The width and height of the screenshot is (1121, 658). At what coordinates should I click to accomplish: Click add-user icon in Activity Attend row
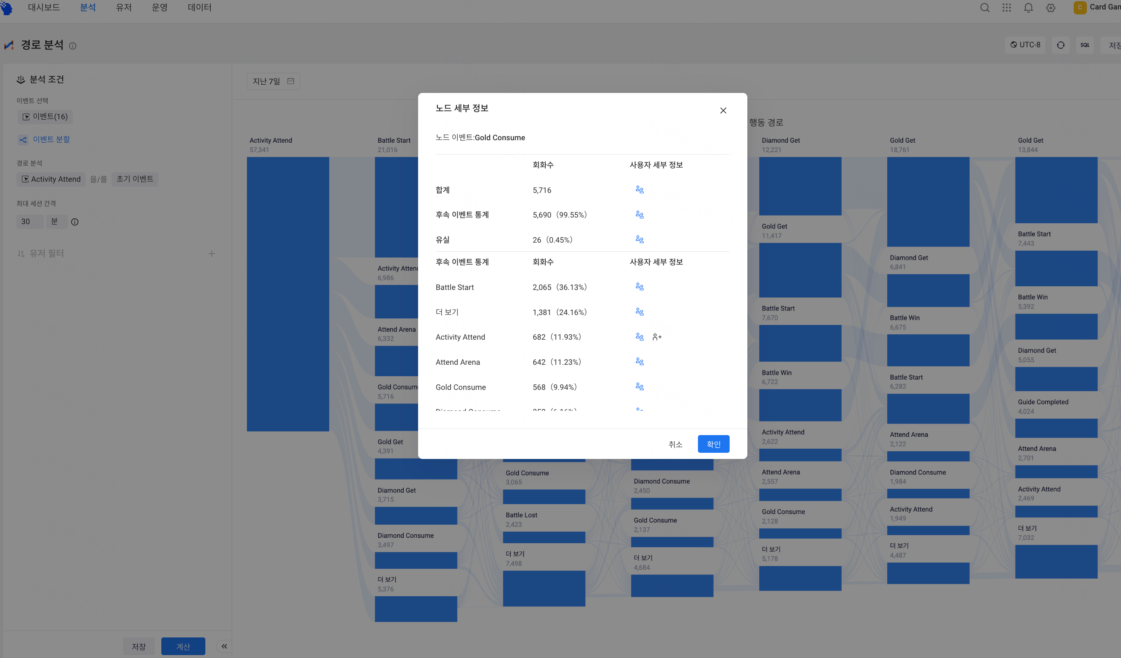click(657, 337)
